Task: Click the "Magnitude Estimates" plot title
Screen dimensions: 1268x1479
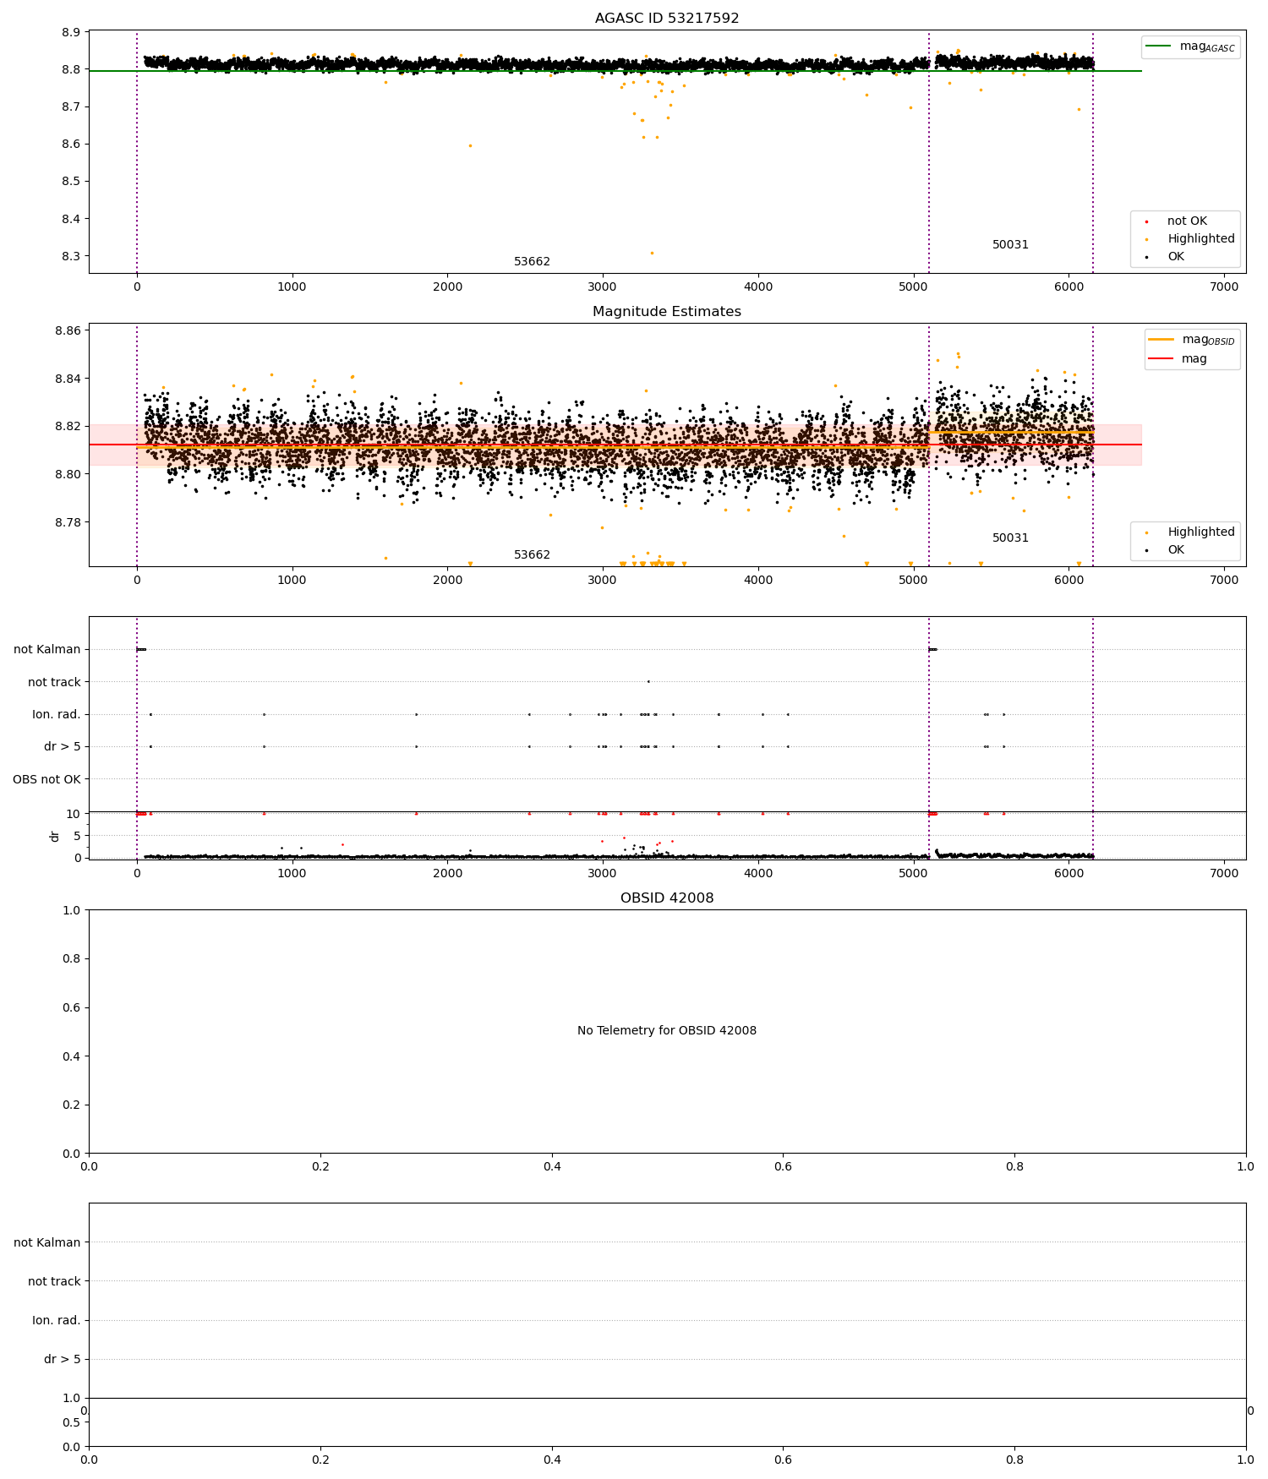Action: pyautogui.click(x=667, y=311)
